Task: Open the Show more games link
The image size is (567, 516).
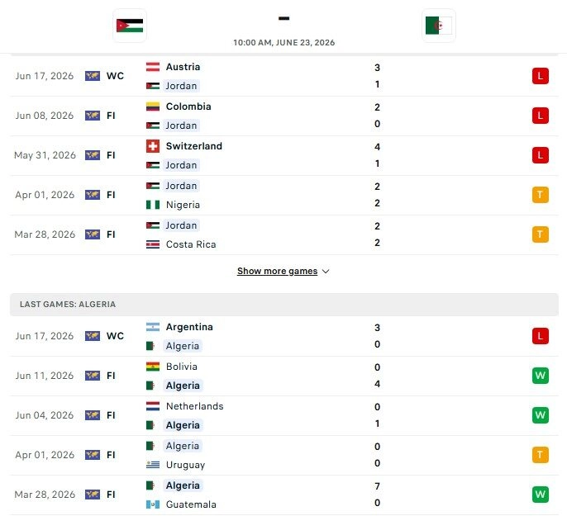Action: coord(278,271)
